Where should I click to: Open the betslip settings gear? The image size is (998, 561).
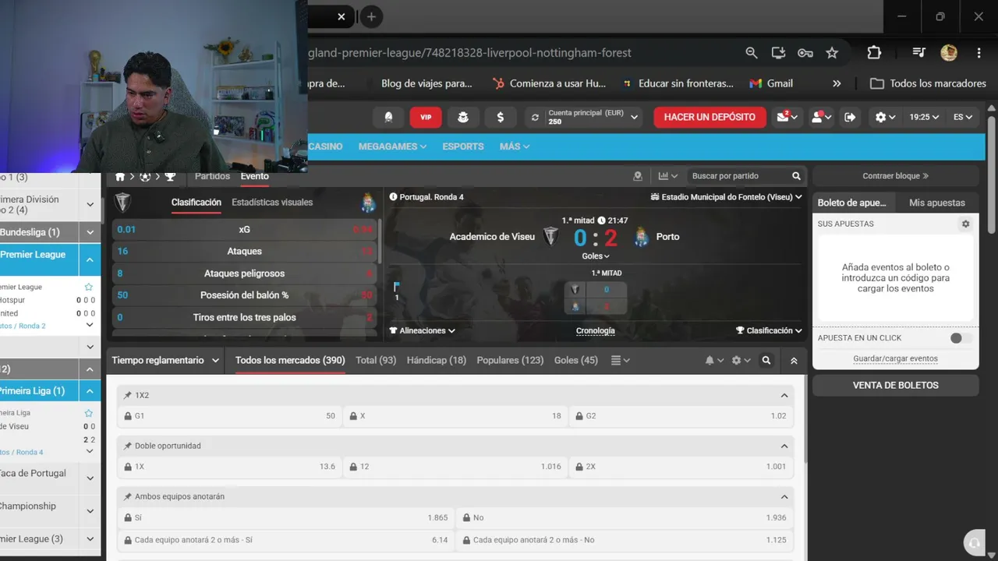pyautogui.click(x=965, y=224)
